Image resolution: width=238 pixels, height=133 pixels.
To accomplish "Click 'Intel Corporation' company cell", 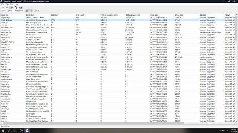I will (206, 57).
